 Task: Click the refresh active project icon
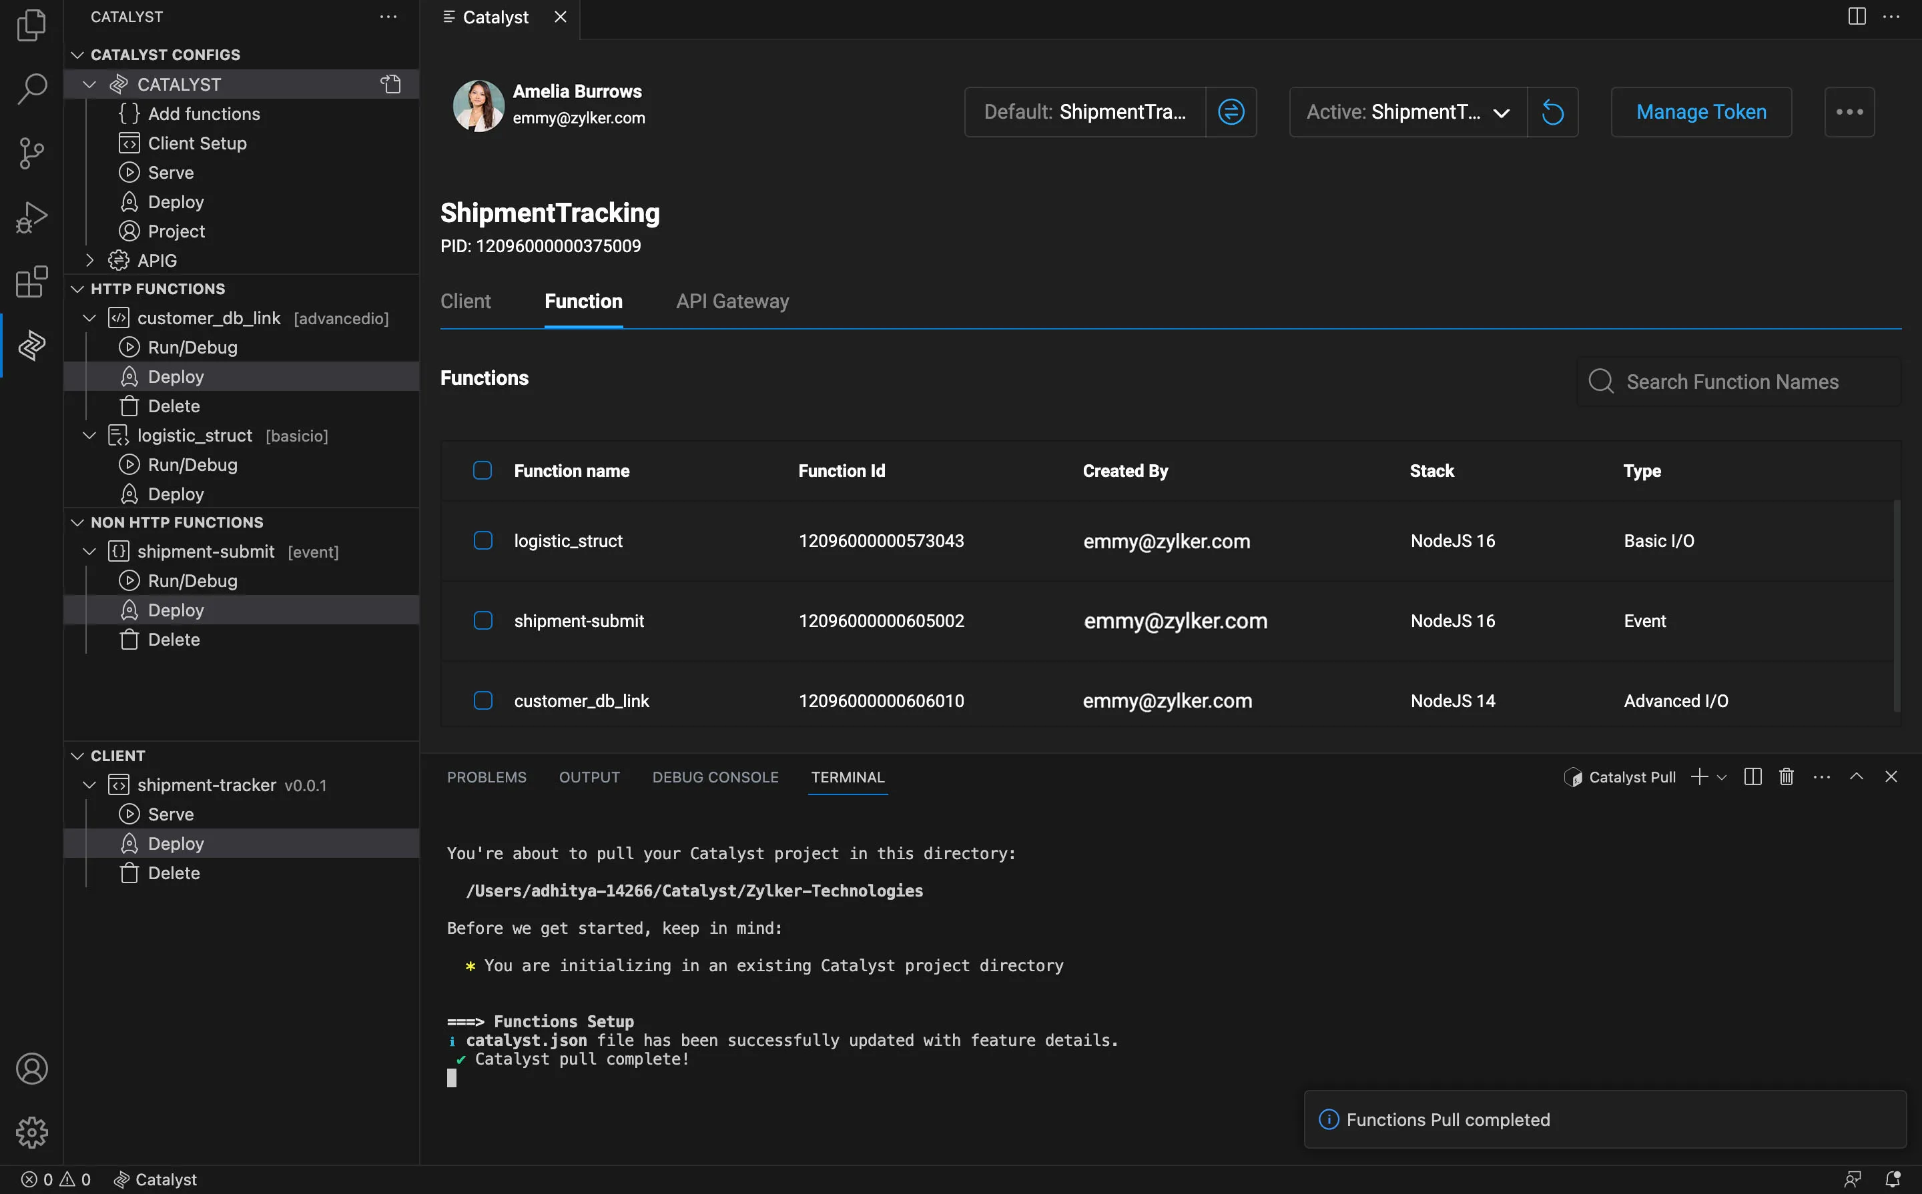click(x=1552, y=112)
